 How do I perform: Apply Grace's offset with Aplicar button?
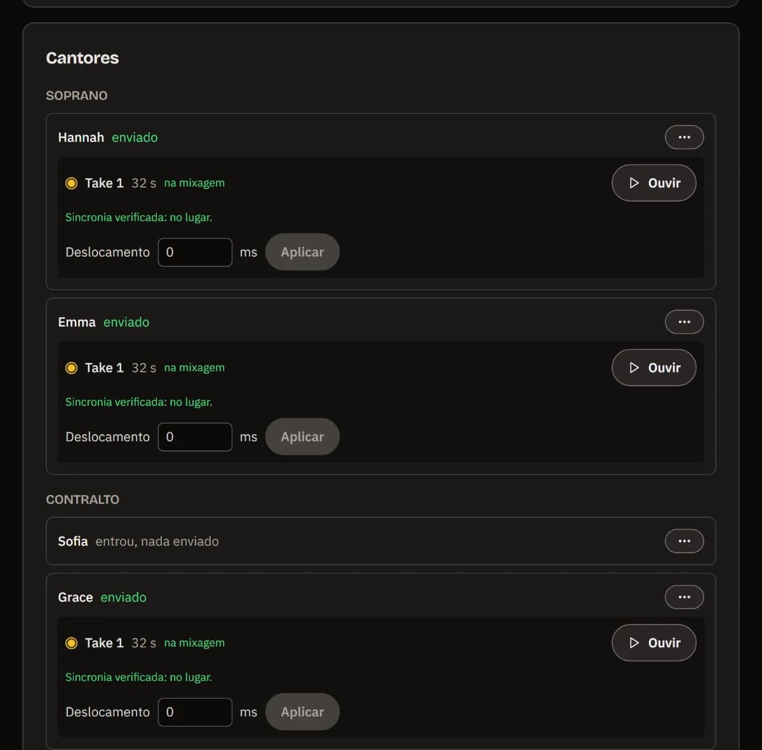coord(302,712)
